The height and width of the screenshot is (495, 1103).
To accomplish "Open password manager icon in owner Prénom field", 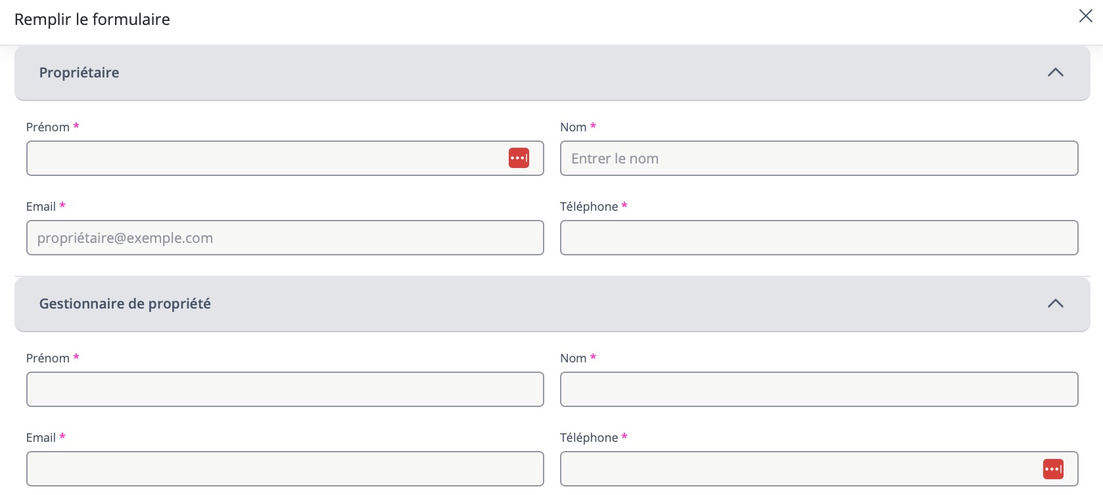I will [x=519, y=158].
